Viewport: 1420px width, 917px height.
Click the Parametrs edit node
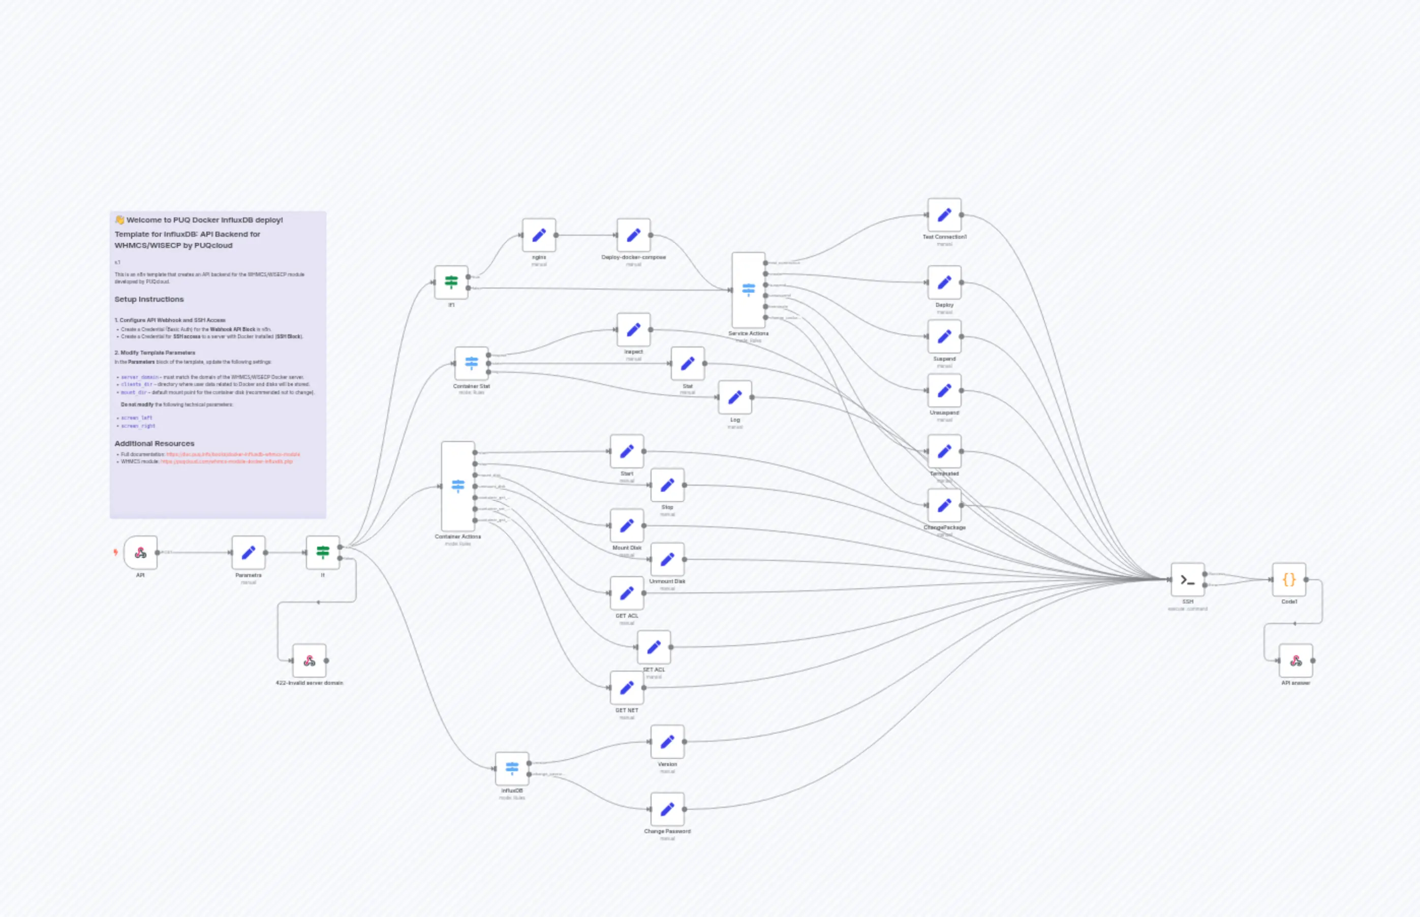(249, 553)
